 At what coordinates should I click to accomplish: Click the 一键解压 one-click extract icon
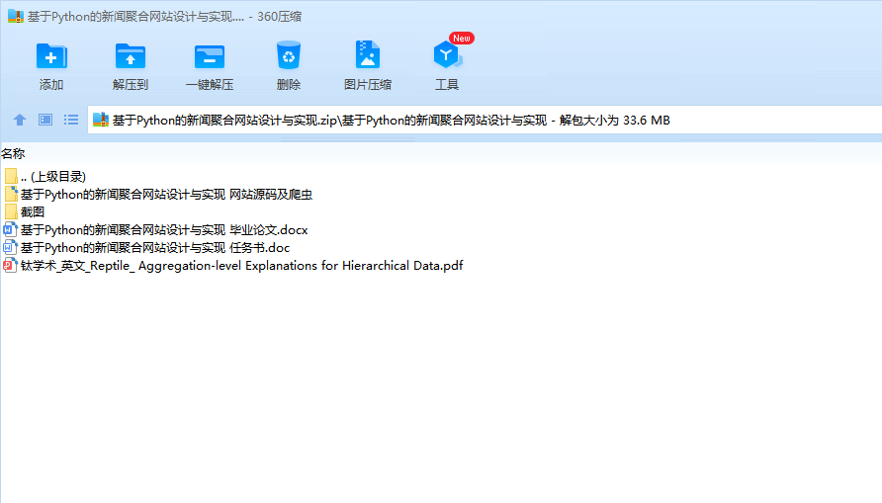pos(210,56)
